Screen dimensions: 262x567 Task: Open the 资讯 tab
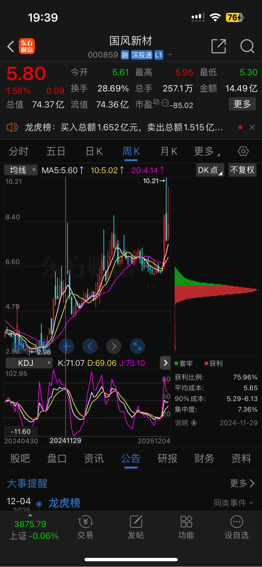94,459
